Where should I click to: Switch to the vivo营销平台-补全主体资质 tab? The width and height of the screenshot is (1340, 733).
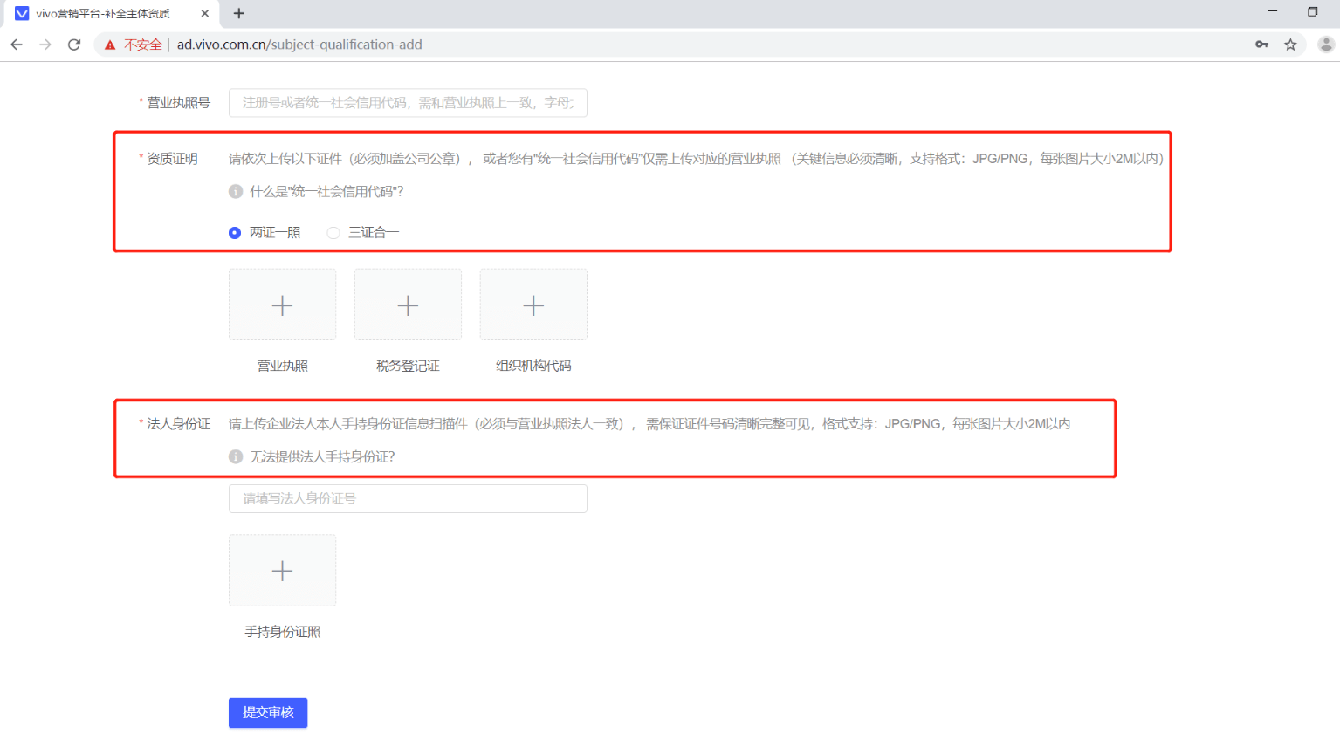click(x=105, y=13)
